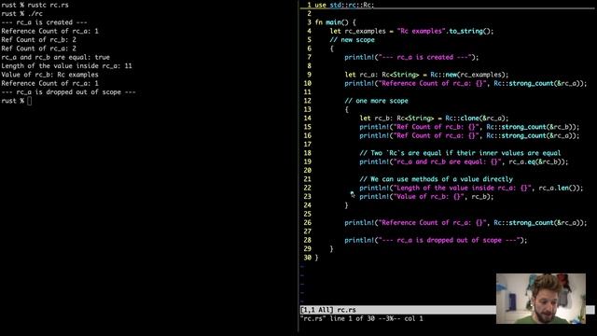Click the webcam video thumbnail
Viewport: 597px width, 336px height.
click(x=541, y=299)
